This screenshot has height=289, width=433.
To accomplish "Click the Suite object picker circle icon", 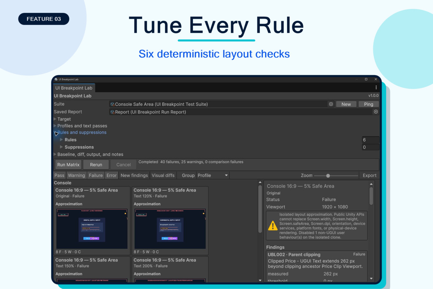I will (331, 104).
